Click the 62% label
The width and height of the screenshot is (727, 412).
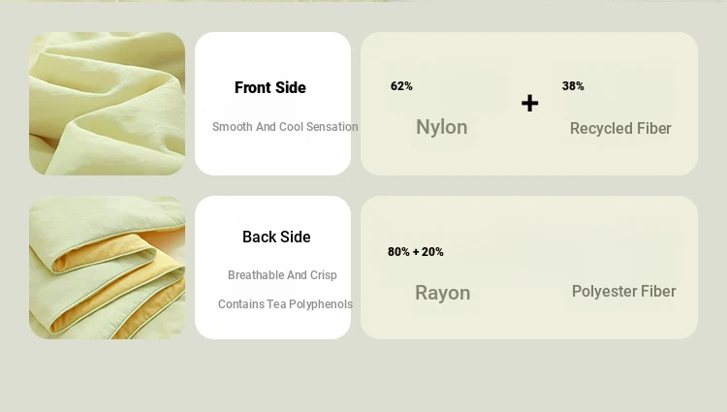click(401, 86)
